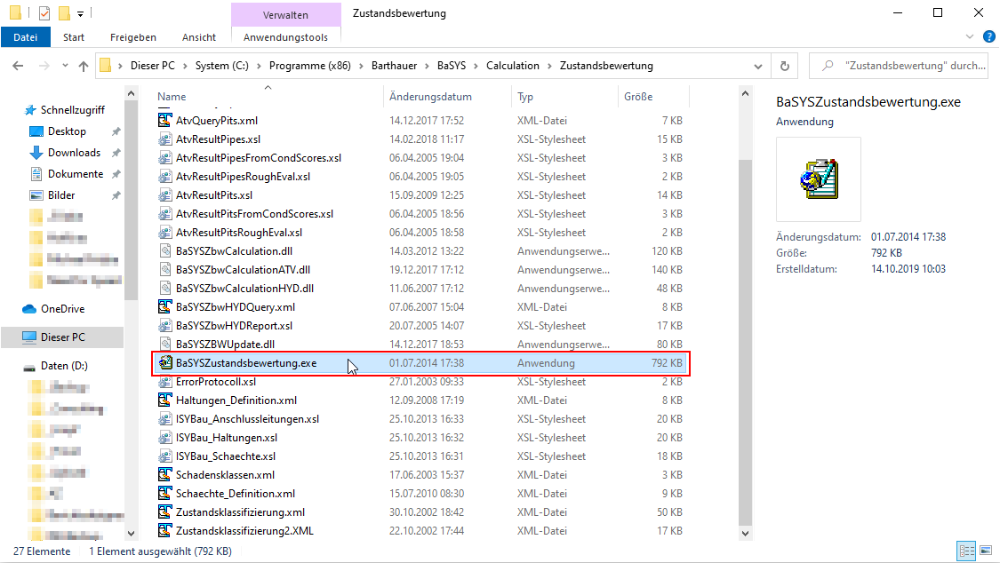This screenshot has width=1000, height=563.
Task: Open the Explorer help question mark
Action: tap(988, 36)
